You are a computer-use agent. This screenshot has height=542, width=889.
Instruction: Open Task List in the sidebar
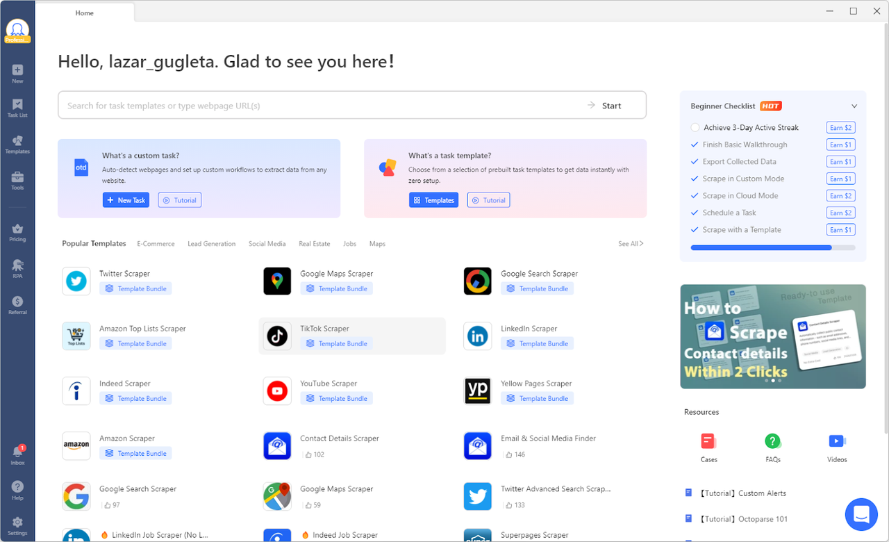click(x=17, y=107)
